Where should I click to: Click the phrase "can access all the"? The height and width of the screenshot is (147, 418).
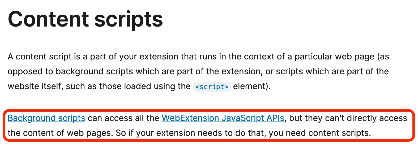coord(123,118)
